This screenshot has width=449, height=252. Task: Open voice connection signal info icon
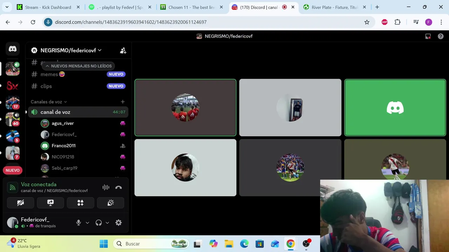[x=12, y=187]
